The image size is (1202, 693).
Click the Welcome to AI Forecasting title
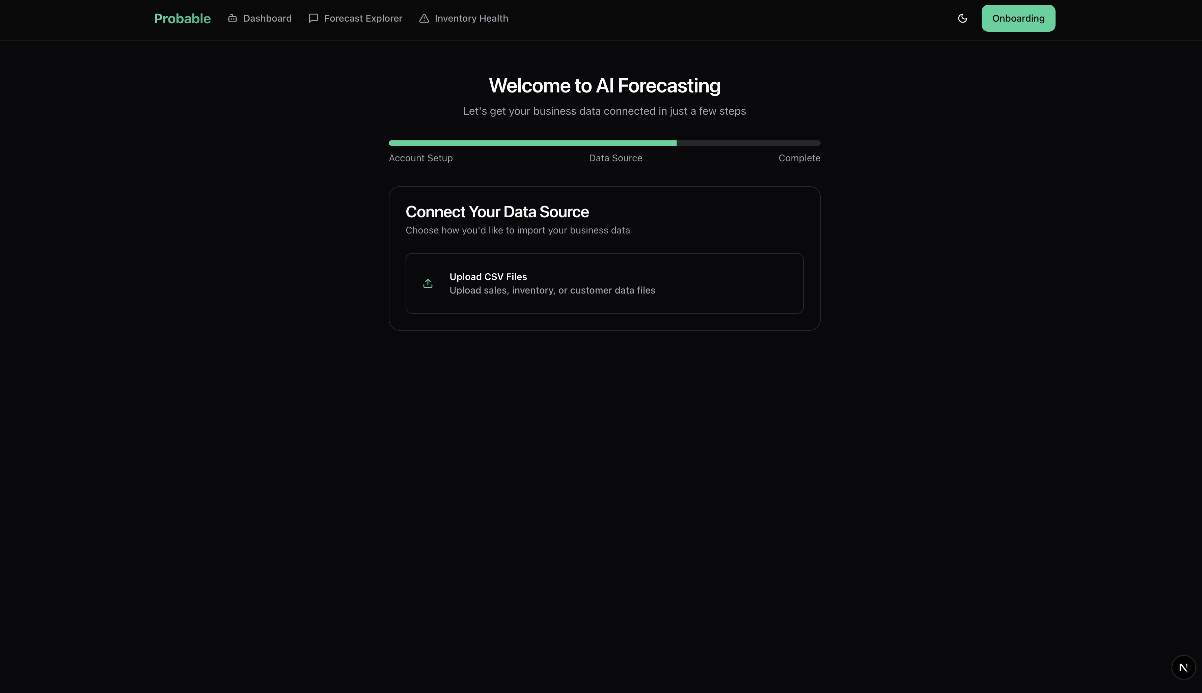[604, 86]
